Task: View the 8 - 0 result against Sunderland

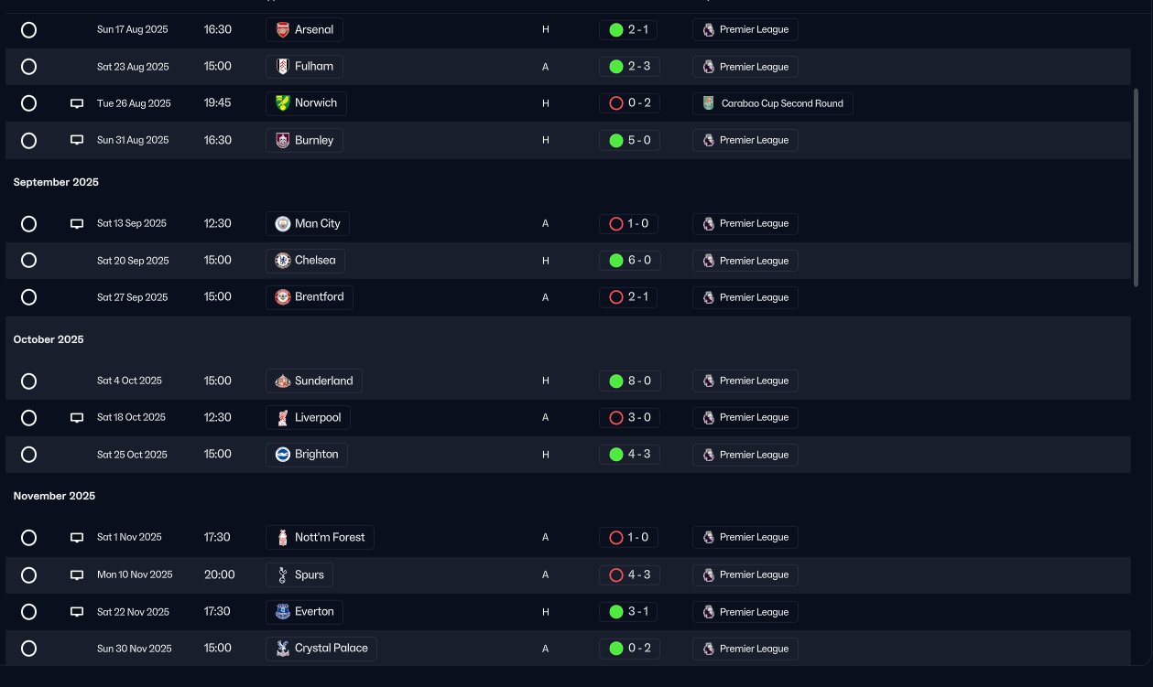Action: point(628,381)
